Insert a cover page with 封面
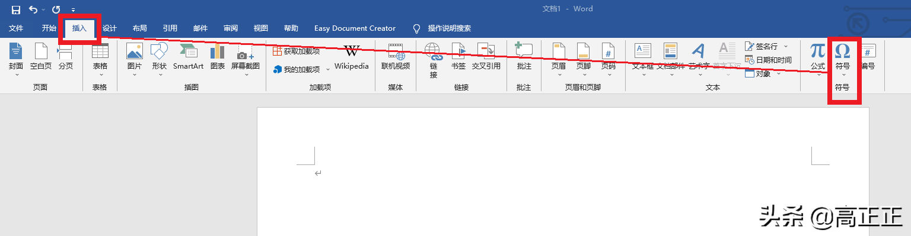 (x=16, y=59)
